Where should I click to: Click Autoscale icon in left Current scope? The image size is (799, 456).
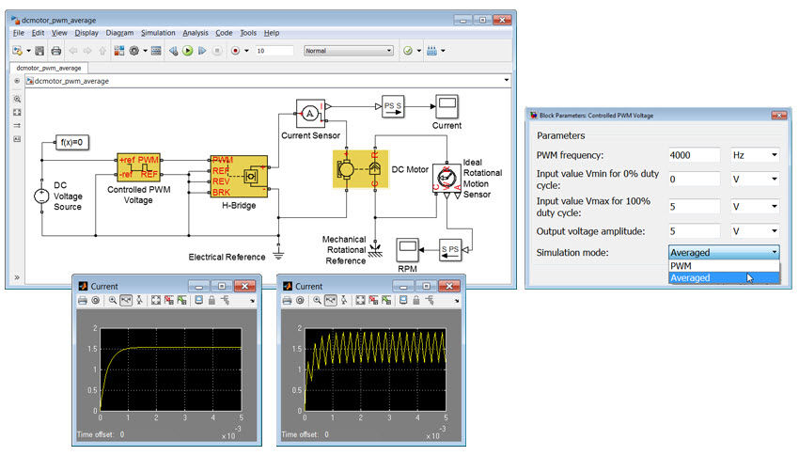[x=156, y=301]
